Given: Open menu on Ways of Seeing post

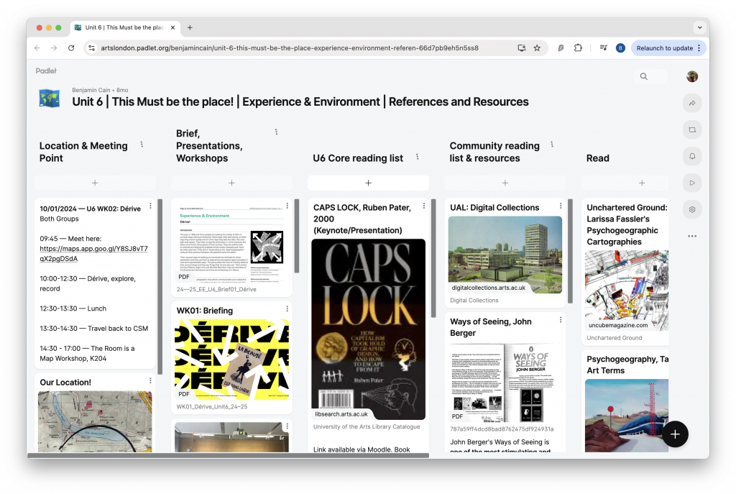Looking at the screenshot, I should (561, 320).
